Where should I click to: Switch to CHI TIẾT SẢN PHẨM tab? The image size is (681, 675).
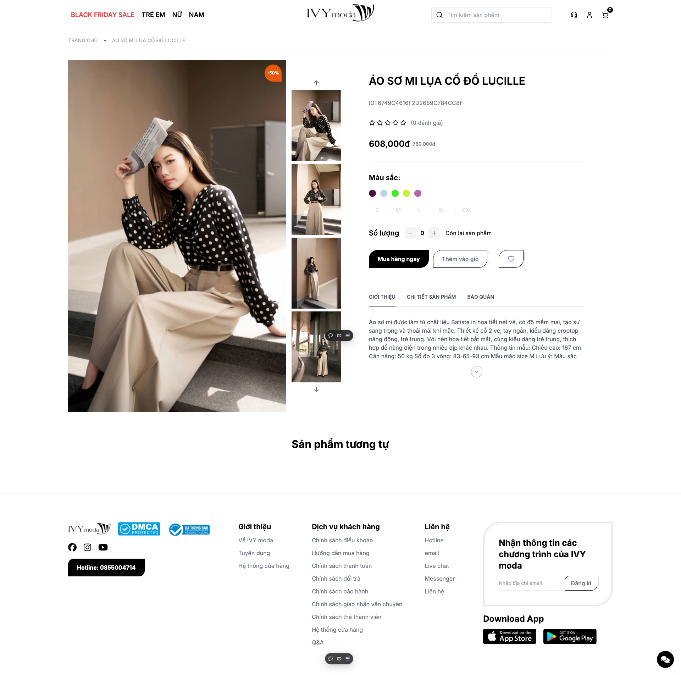click(x=431, y=297)
